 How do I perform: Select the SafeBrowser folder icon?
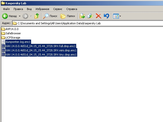pyautogui.click(x=3, y=33)
